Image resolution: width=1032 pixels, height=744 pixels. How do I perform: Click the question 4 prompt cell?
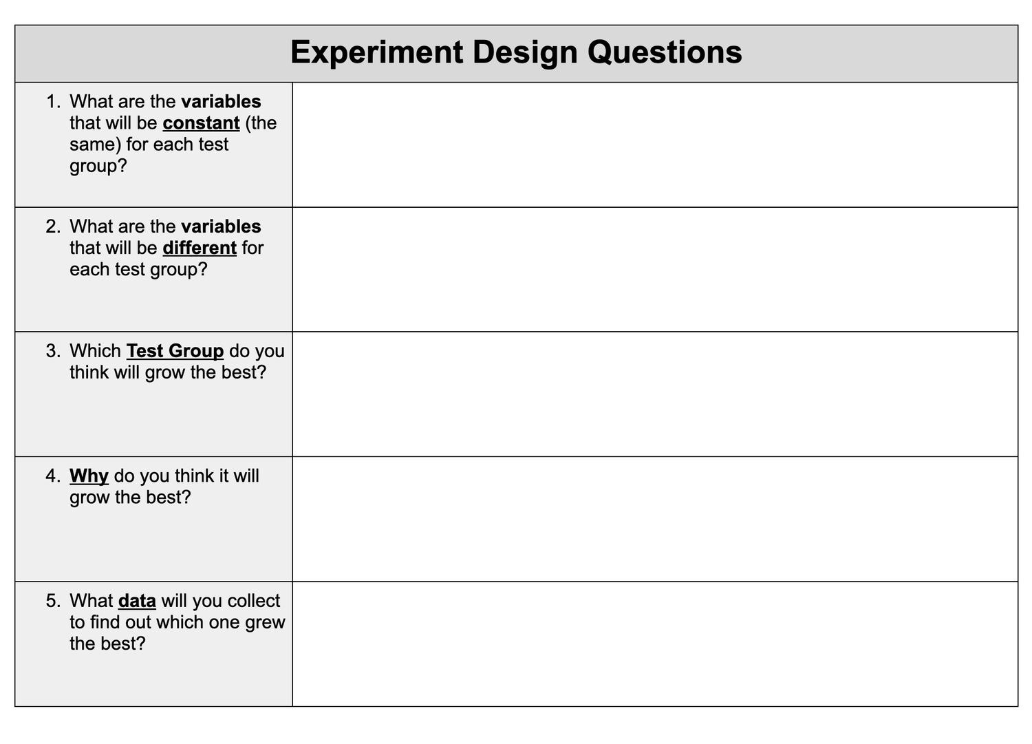(x=154, y=519)
